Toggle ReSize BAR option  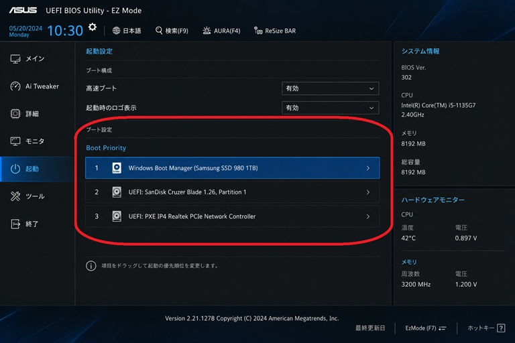point(275,31)
